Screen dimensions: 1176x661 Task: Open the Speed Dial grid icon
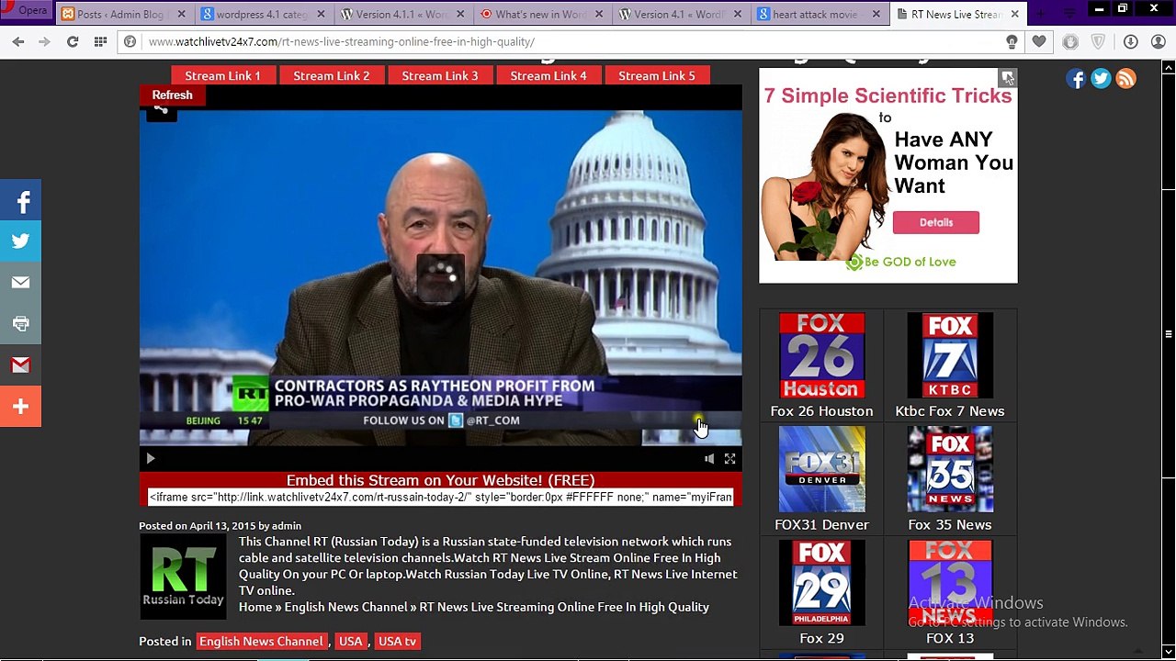point(100,41)
